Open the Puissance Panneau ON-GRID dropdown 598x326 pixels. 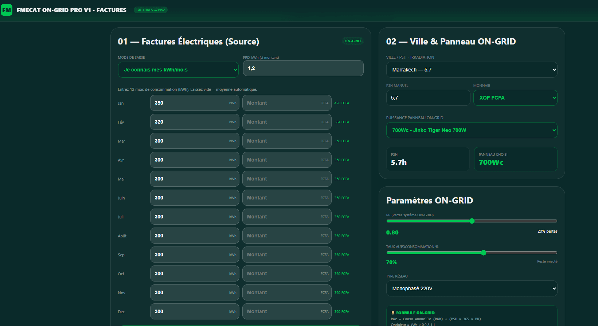click(x=472, y=130)
